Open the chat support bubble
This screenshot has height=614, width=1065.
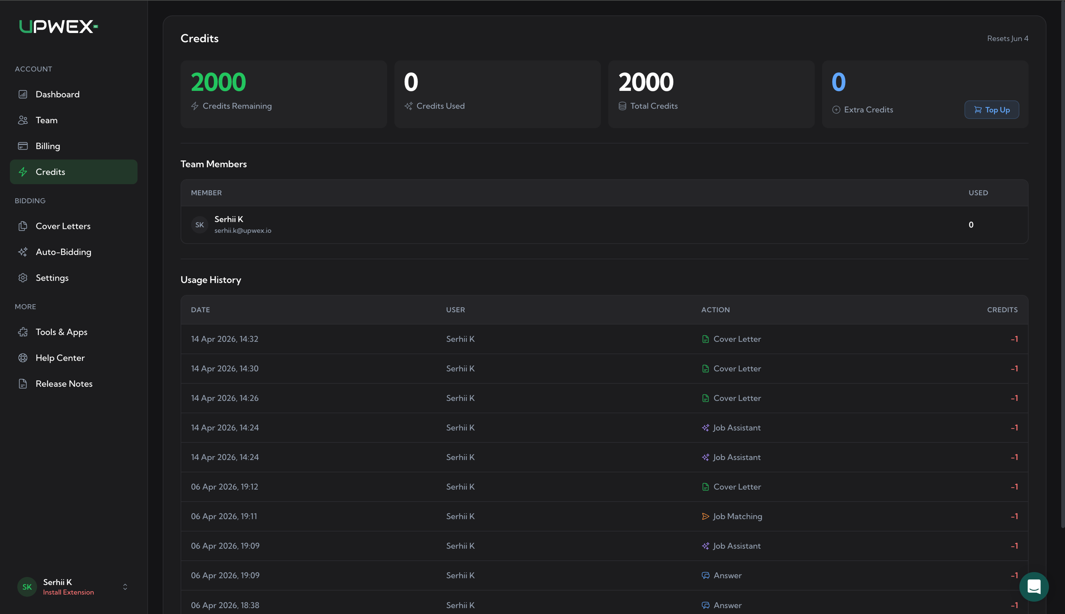point(1034,587)
